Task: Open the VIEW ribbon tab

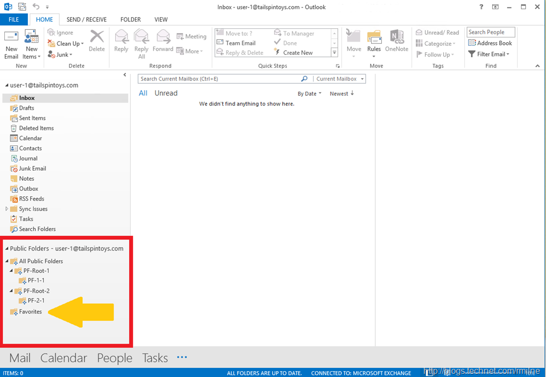Action: pyautogui.click(x=161, y=19)
